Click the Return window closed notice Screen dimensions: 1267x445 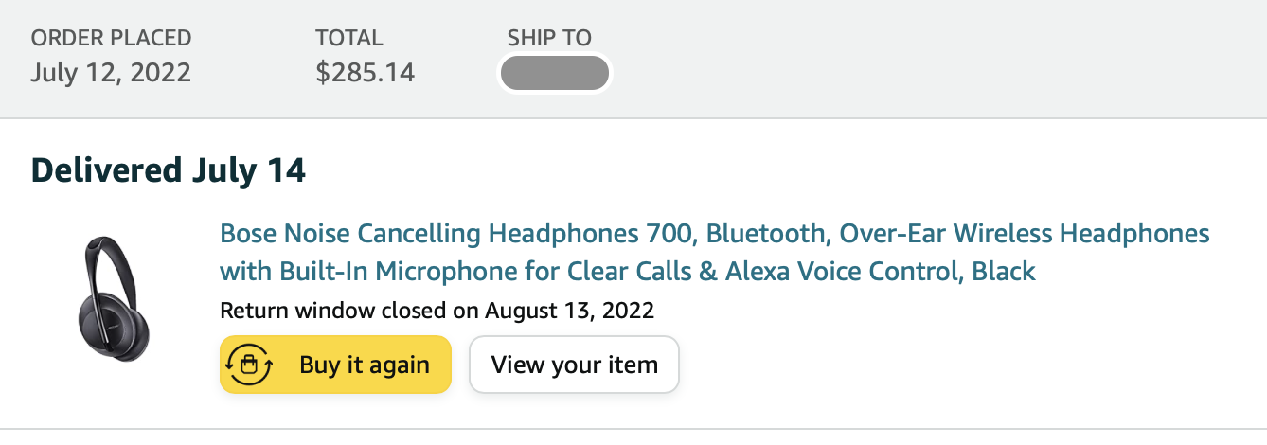tap(437, 311)
